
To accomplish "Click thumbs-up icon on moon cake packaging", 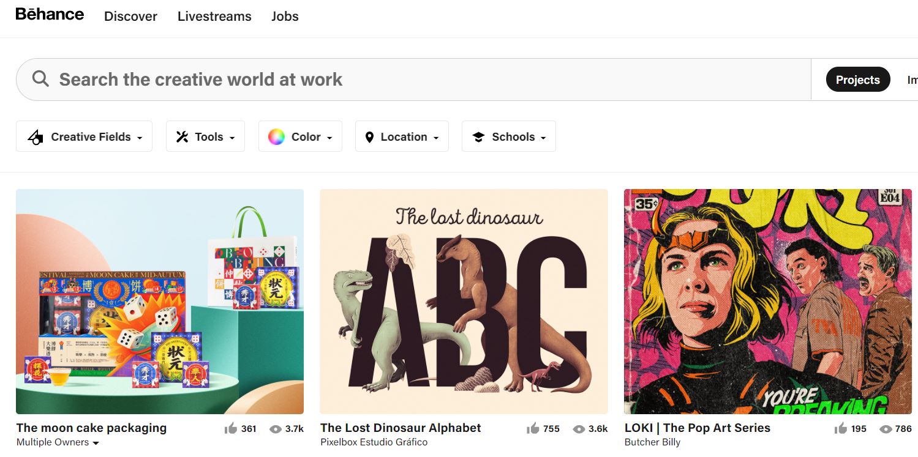I will point(231,428).
